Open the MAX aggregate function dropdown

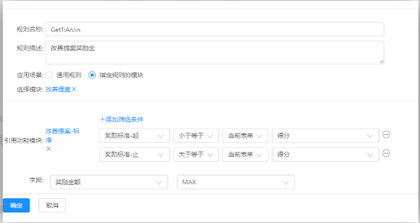235,182
